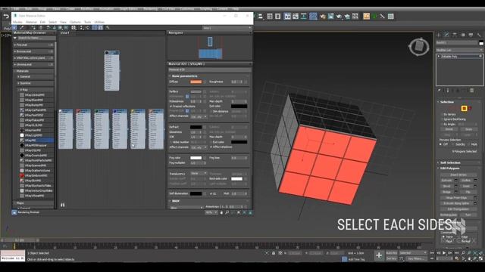485x272 pixels.
Task: Open the Create tab of command panel
Action: coord(438,35)
